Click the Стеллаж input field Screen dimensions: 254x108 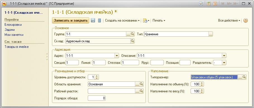coord(130,63)
